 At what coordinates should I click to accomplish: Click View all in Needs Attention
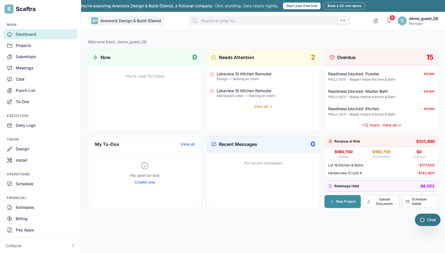[263, 107]
